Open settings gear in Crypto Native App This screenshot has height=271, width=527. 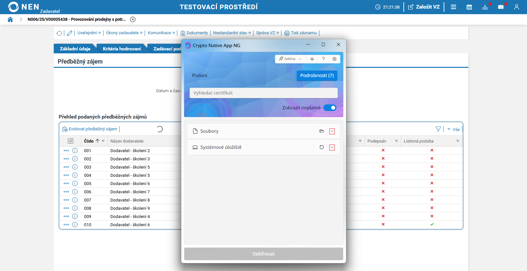pos(335,59)
